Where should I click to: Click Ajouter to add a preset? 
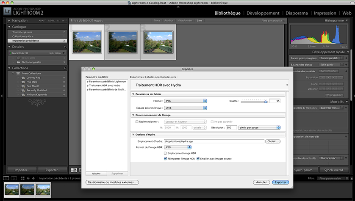click(x=96, y=173)
